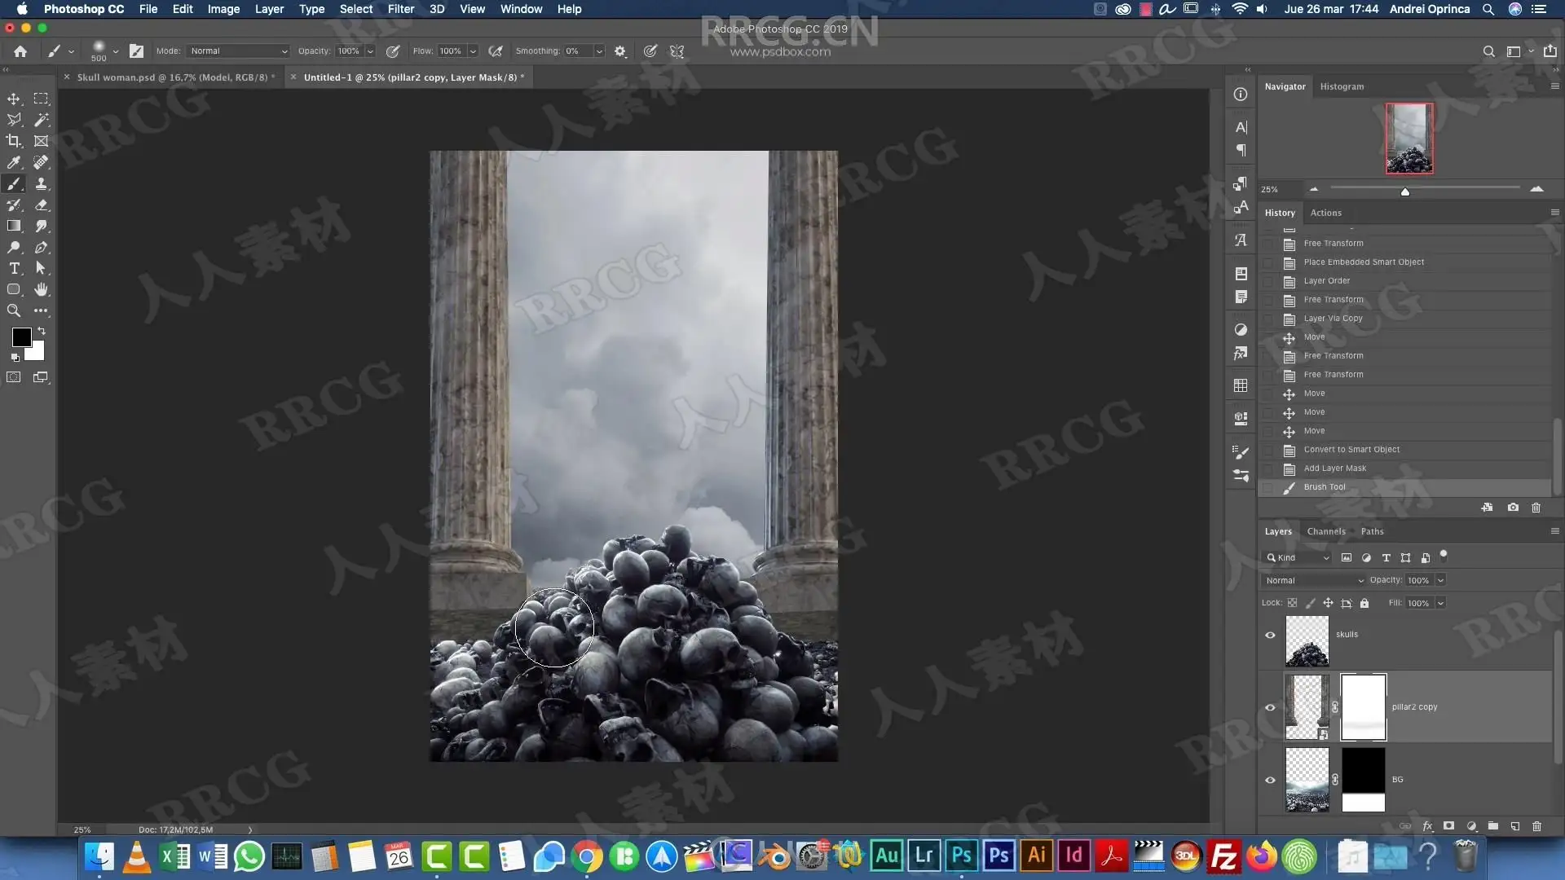Click the black foreground color swatch

click(21, 337)
